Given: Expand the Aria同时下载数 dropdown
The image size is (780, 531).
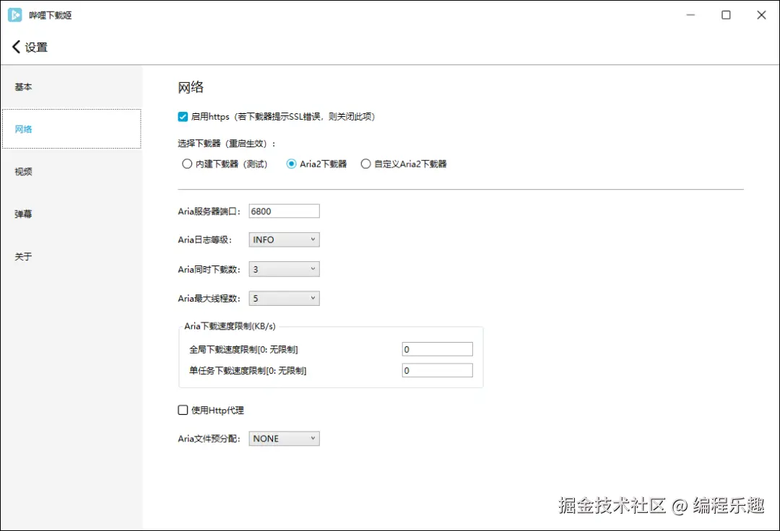Looking at the screenshot, I should tap(284, 268).
